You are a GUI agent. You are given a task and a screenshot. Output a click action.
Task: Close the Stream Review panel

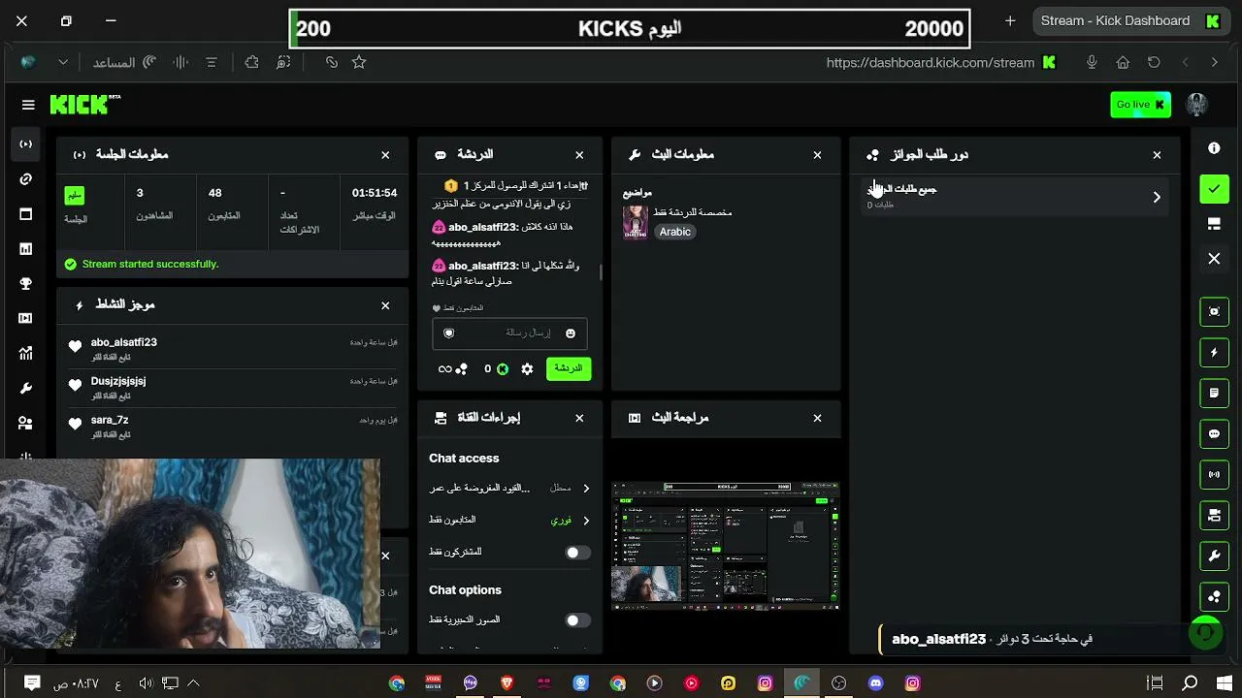click(x=817, y=418)
